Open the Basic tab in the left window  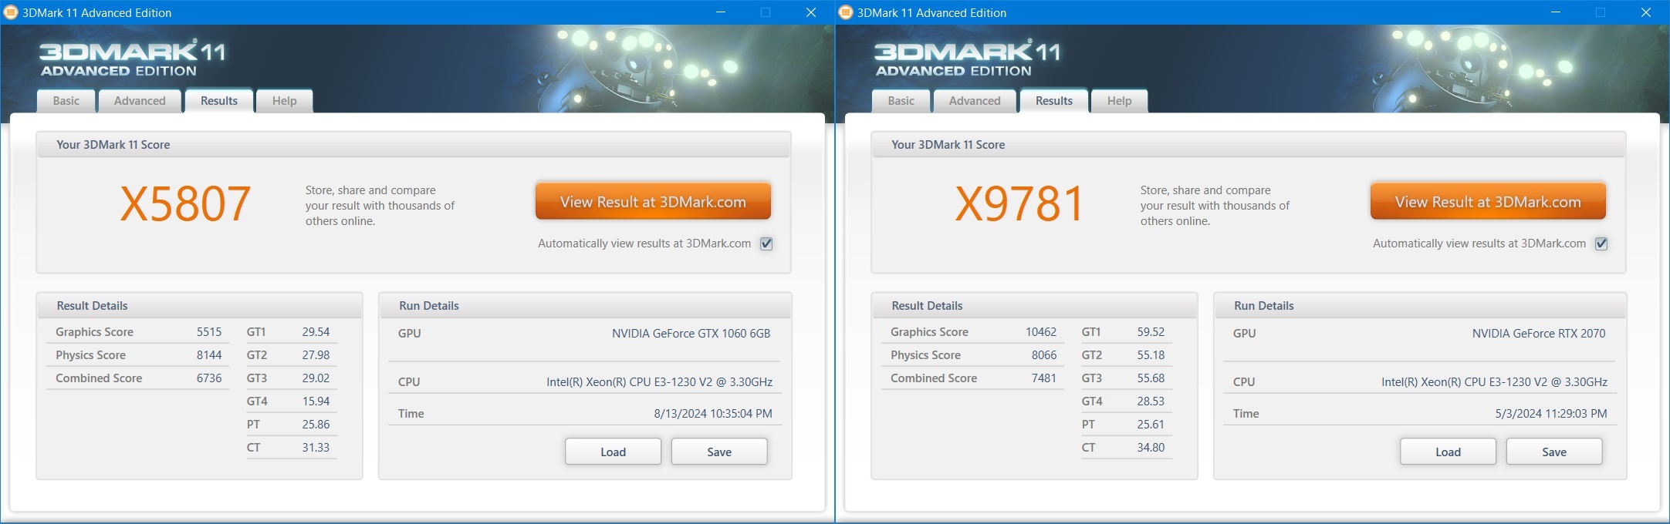click(66, 101)
